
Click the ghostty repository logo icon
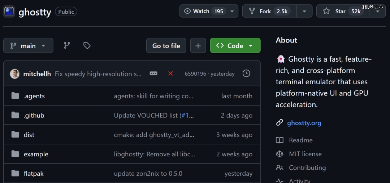(9, 12)
